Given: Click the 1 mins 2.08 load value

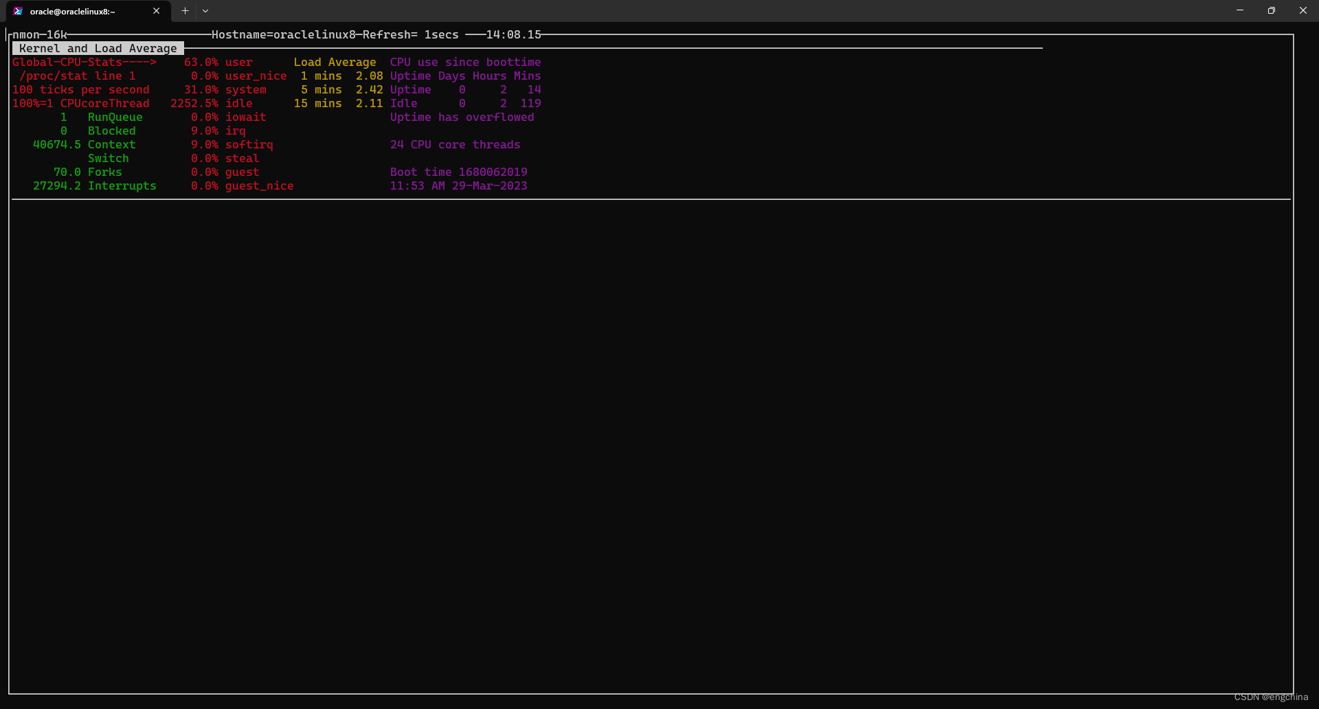Looking at the screenshot, I should (x=342, y=76).
